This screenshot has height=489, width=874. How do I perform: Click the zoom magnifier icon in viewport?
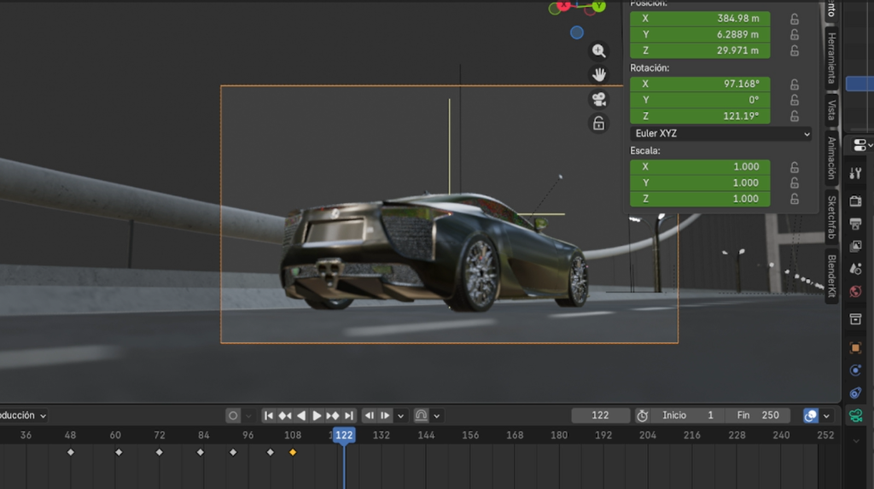coord(599,51)
